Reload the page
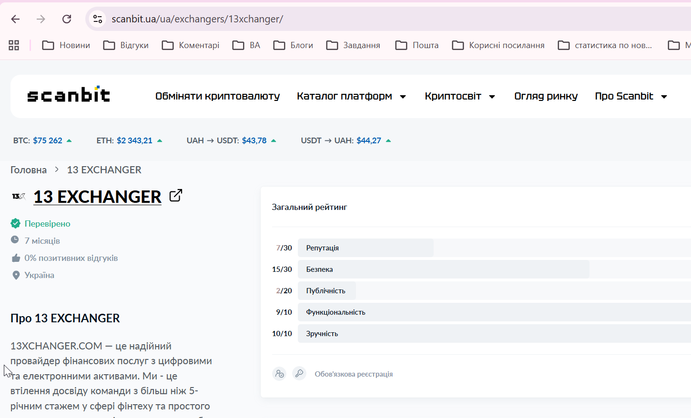 pyautogui.click(x=67, y=19)
